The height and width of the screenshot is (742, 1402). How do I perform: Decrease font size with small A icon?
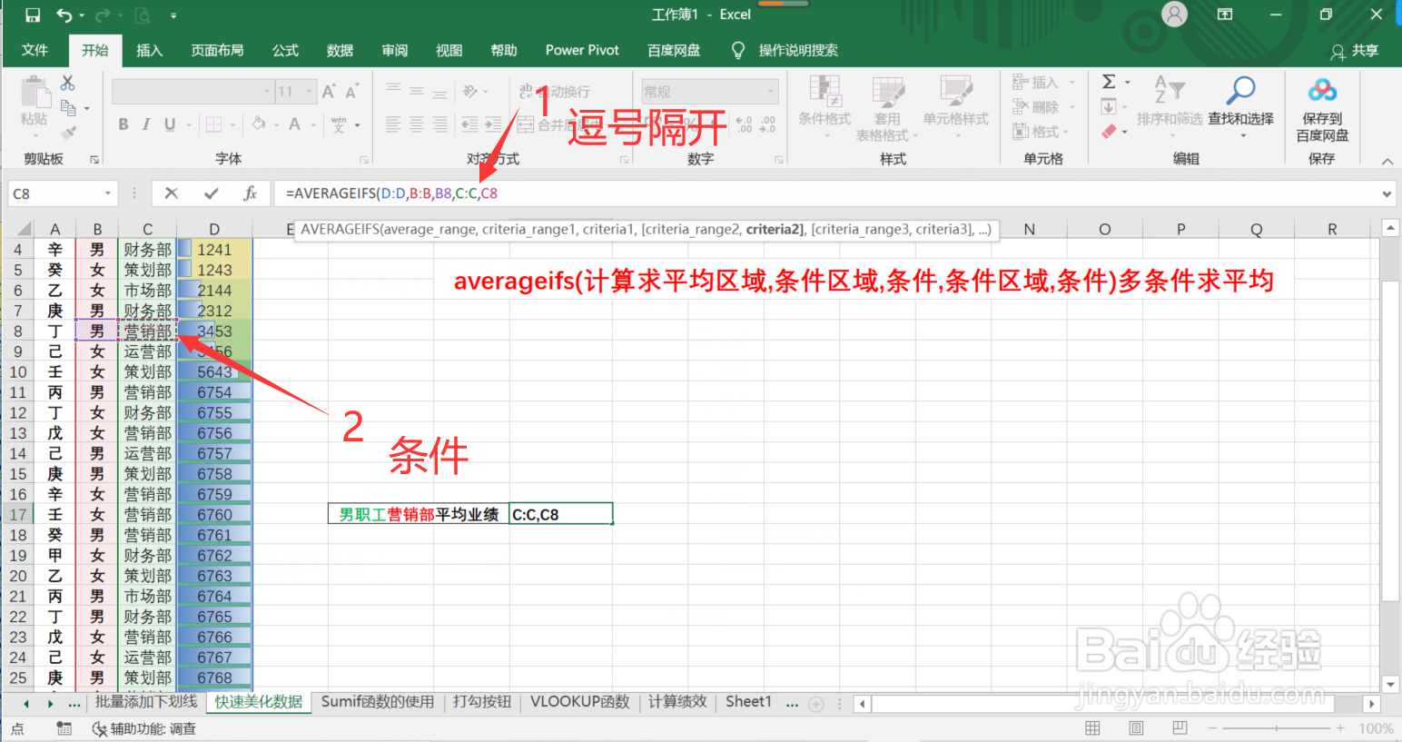point(351,92)
